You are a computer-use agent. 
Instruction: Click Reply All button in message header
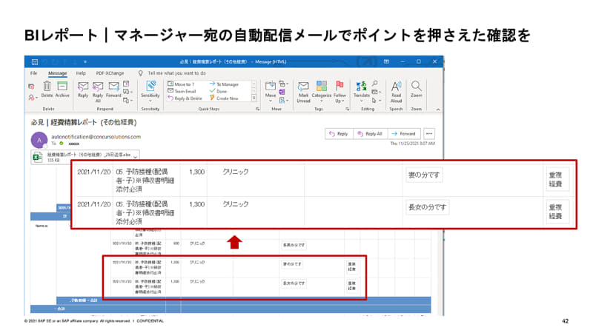(x=370, y=134)
